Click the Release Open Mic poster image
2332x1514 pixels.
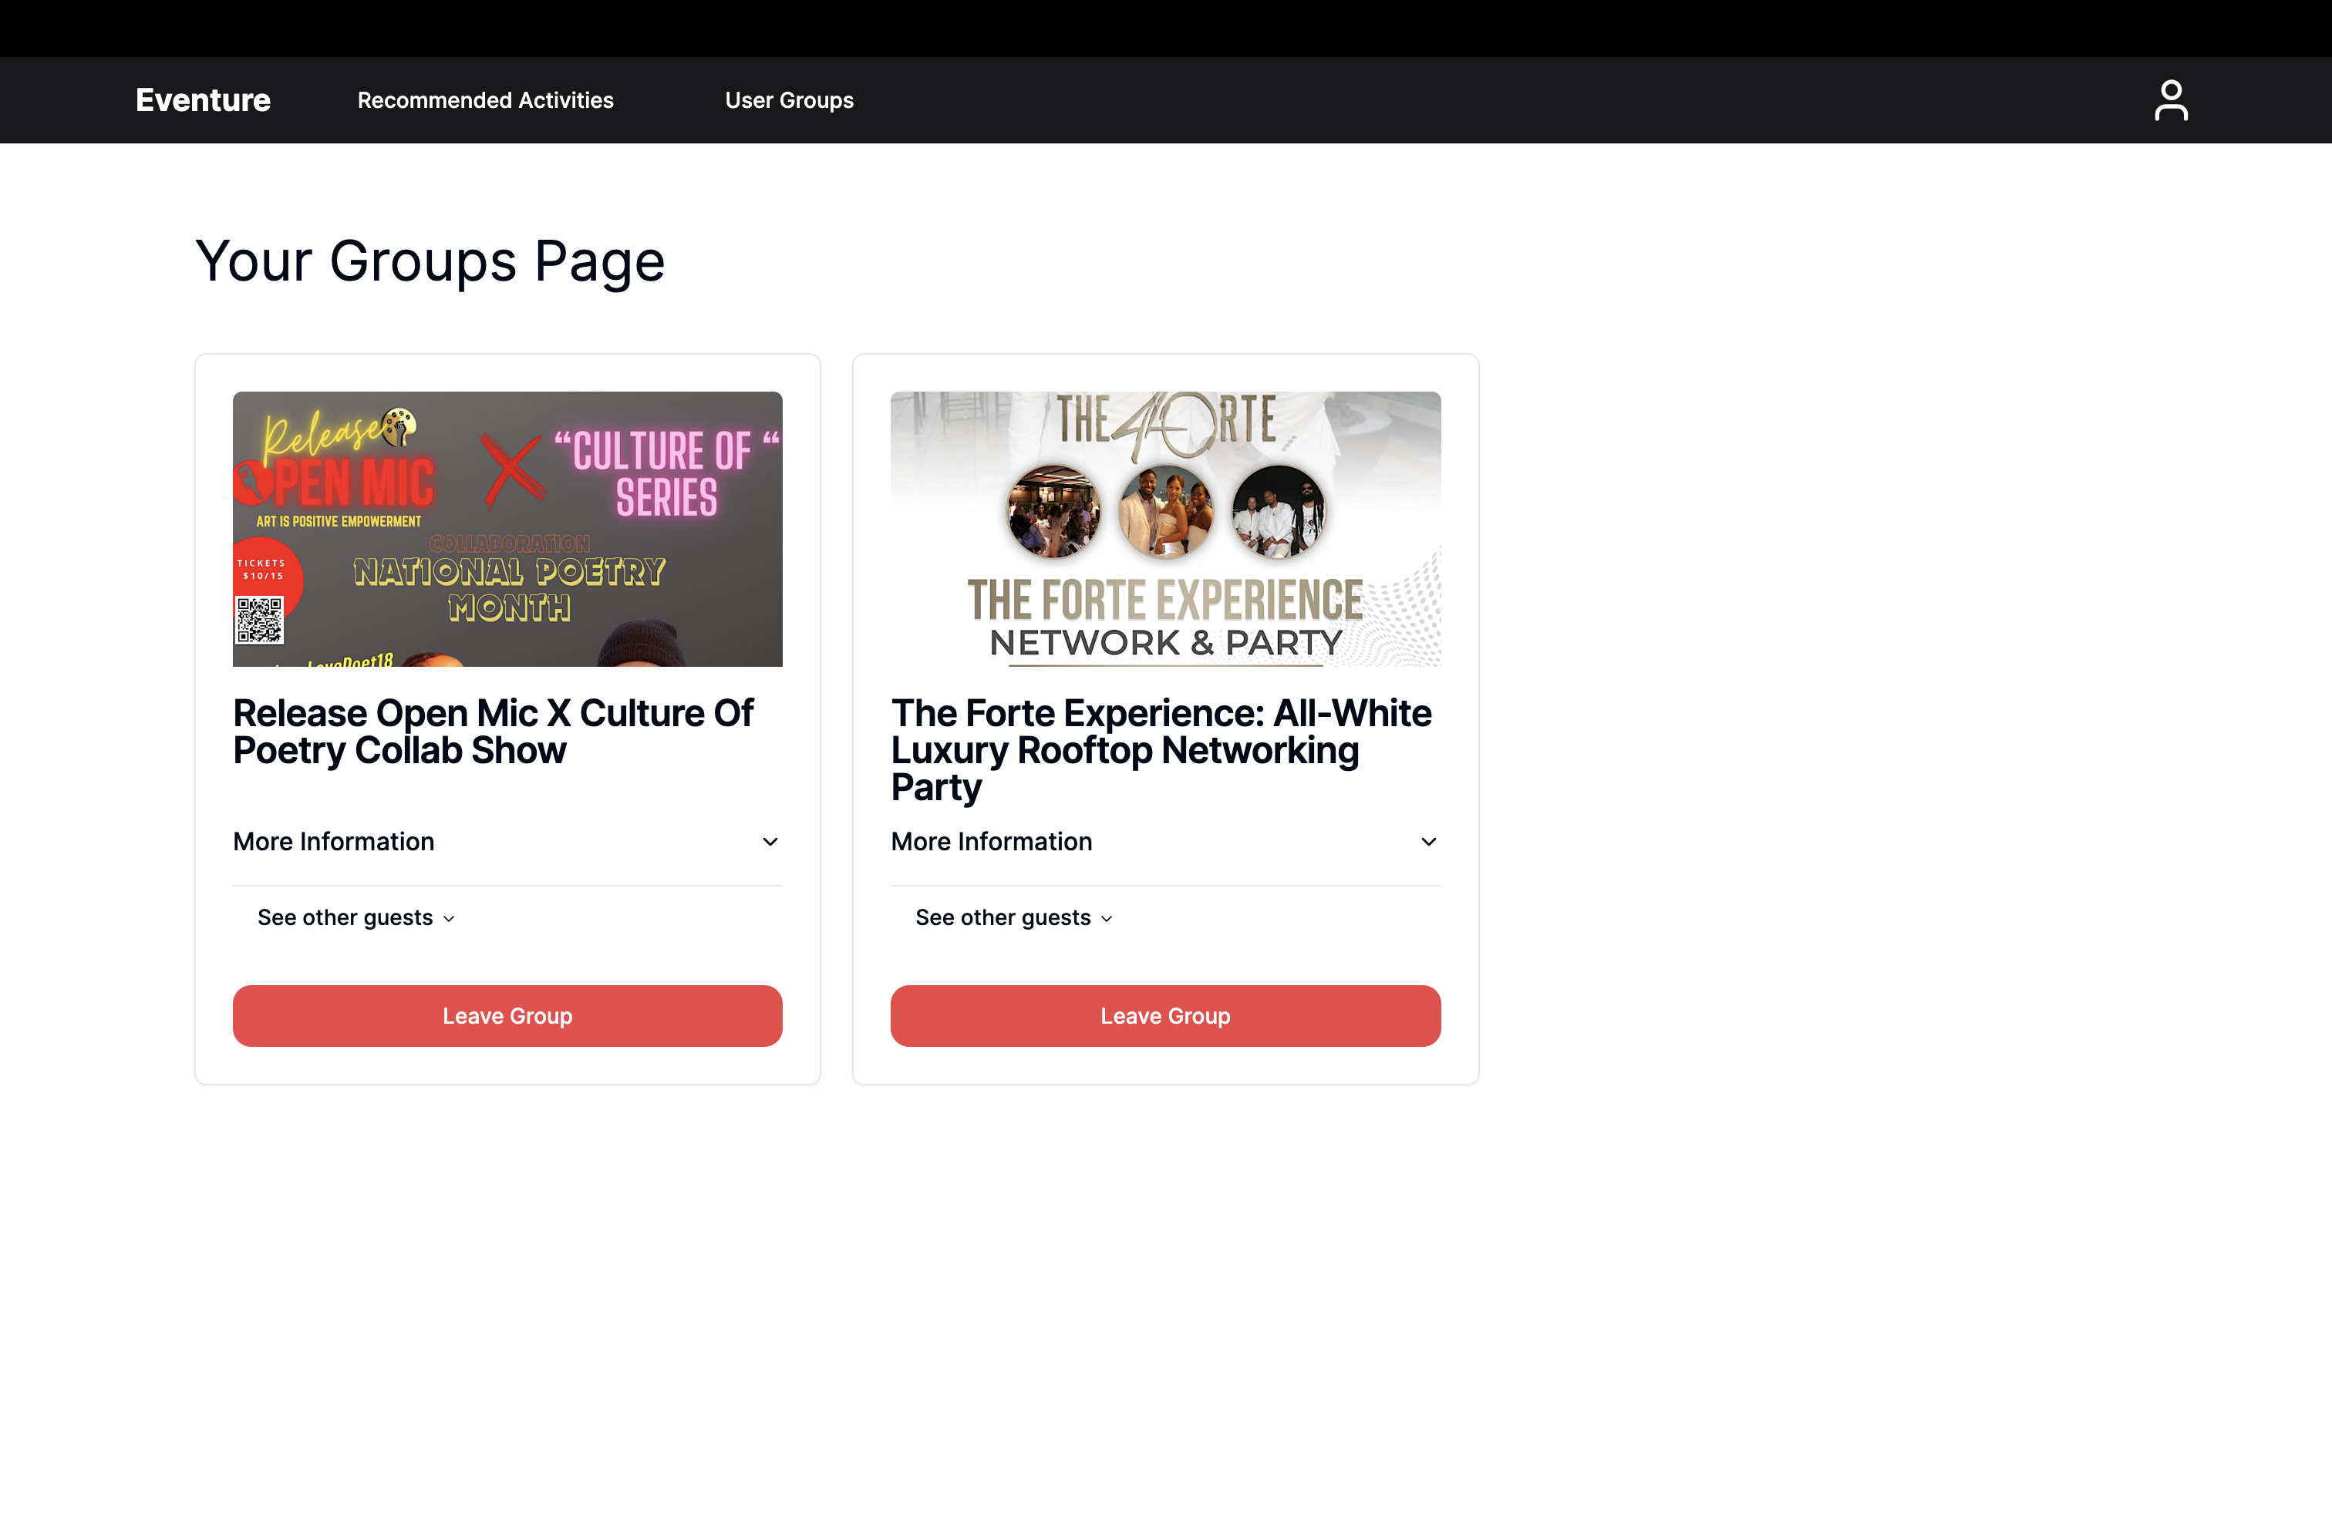(507, 529)
